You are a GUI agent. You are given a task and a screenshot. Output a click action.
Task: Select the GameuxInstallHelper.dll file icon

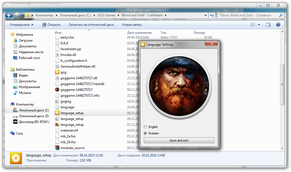click(x=57, y=66)
